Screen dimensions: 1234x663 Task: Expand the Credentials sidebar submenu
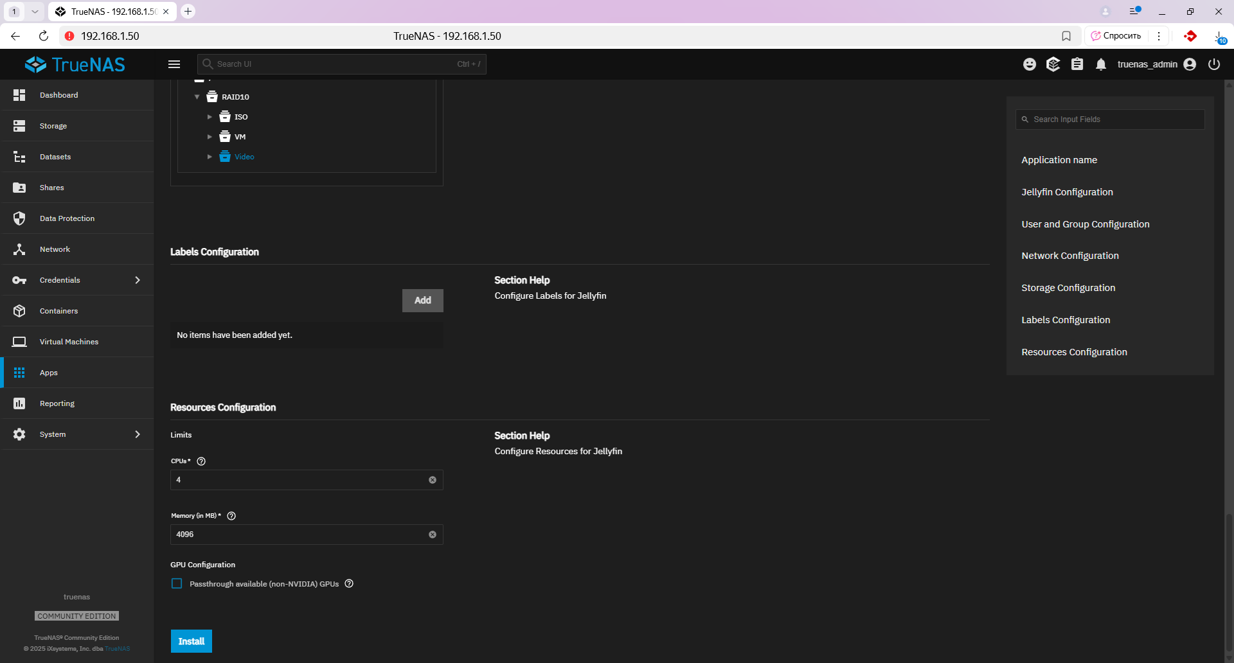[x=137, y=280]
